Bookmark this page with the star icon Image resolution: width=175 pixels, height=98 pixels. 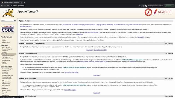point(140,6)
